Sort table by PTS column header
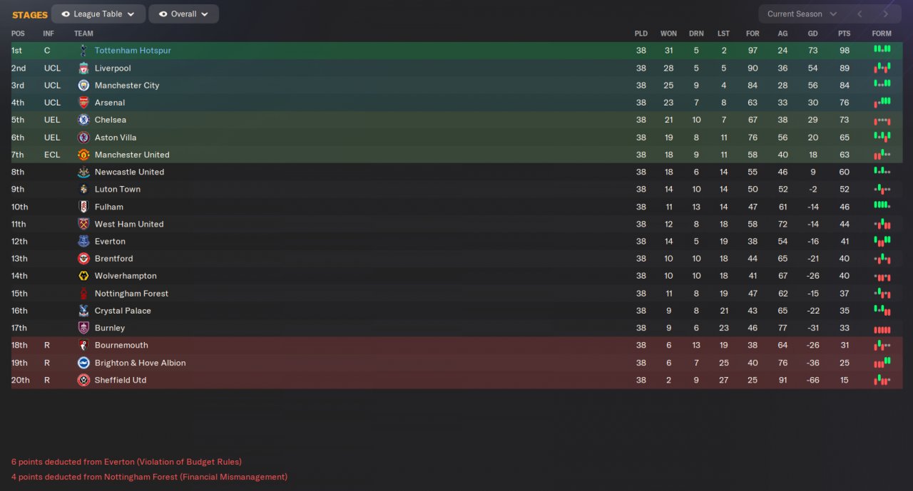This screenshot has height=491, width=913. tap(844, 33)
